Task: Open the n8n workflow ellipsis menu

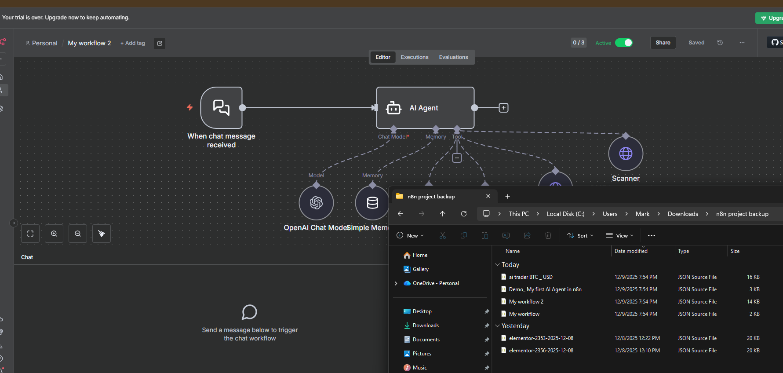Action: (x=742, y=43)
